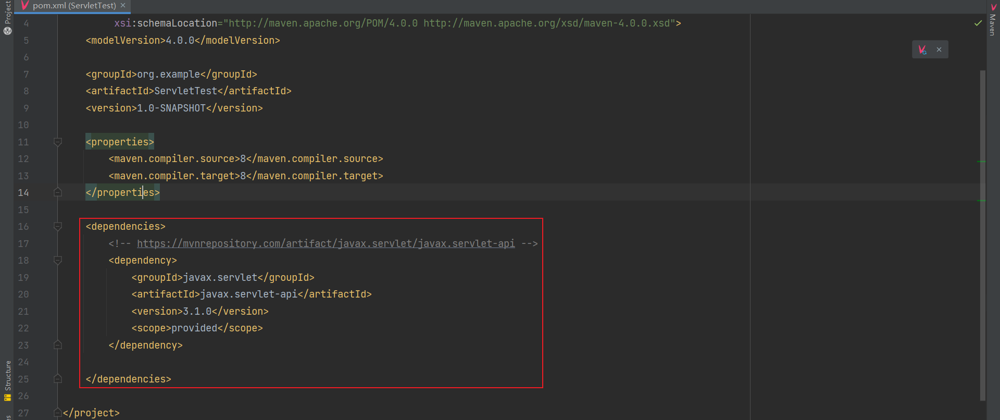This screenshot has width=1000, height=420.
Task: Collapse the dependency block at line 18
Action: pos(58,260)
